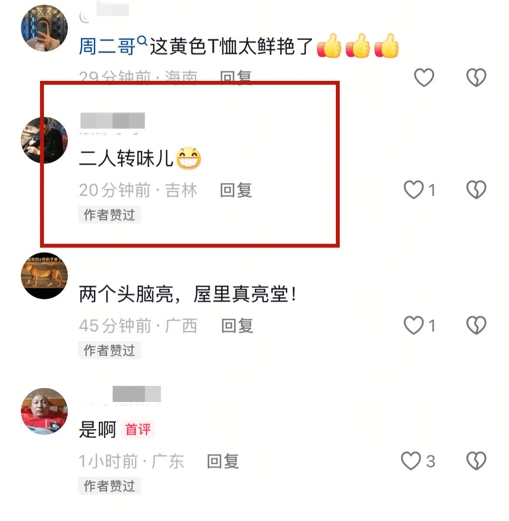Dislike the comment posted 29 minutes ago

tap(476, 77)
